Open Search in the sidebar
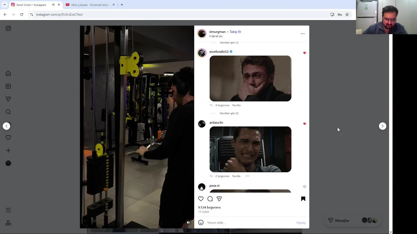417x234 pixels. pyautogui.click(x=8, y=112)
